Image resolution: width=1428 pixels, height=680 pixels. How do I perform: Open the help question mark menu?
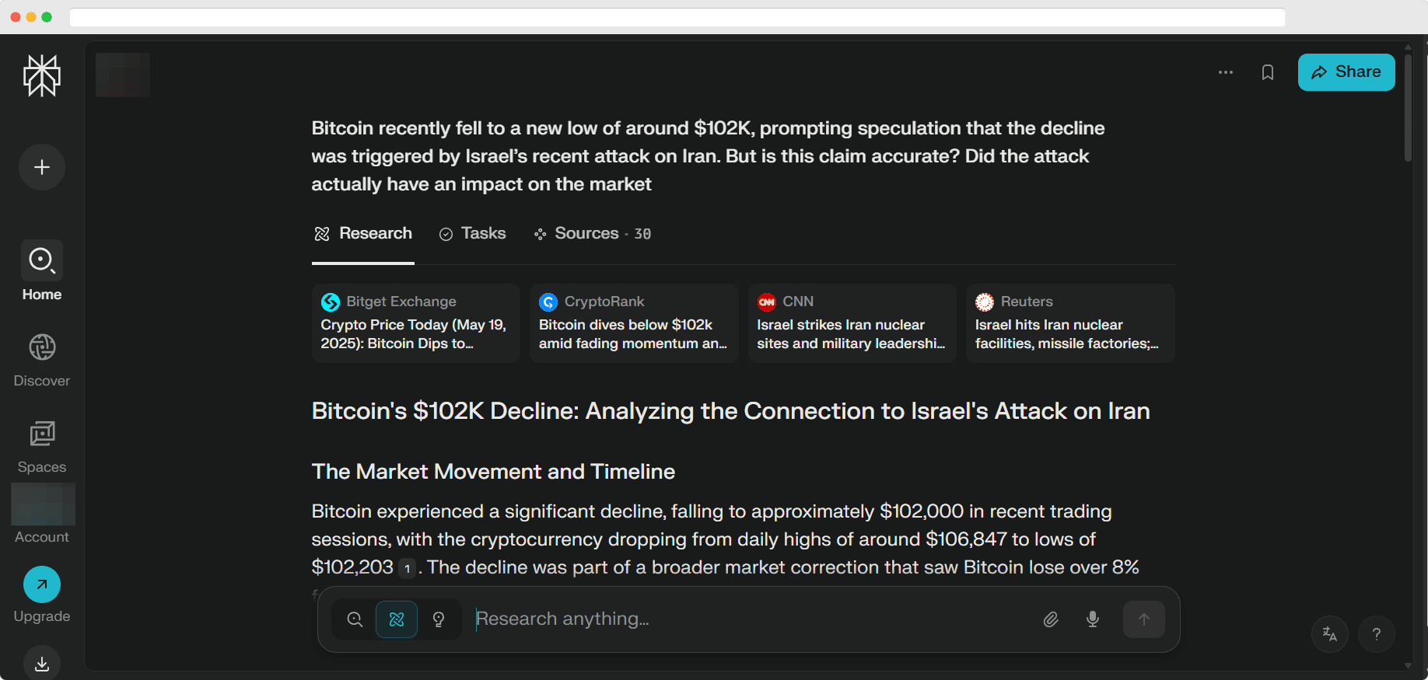(x=1377, y=634)
